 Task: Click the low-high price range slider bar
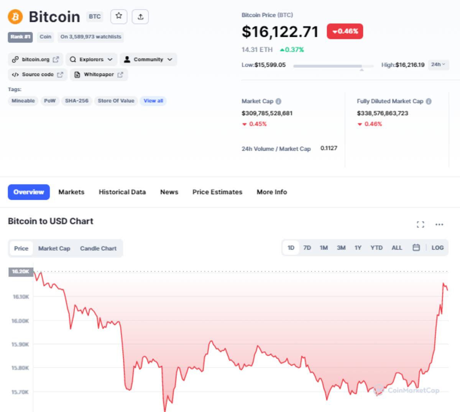coord(333,66)
